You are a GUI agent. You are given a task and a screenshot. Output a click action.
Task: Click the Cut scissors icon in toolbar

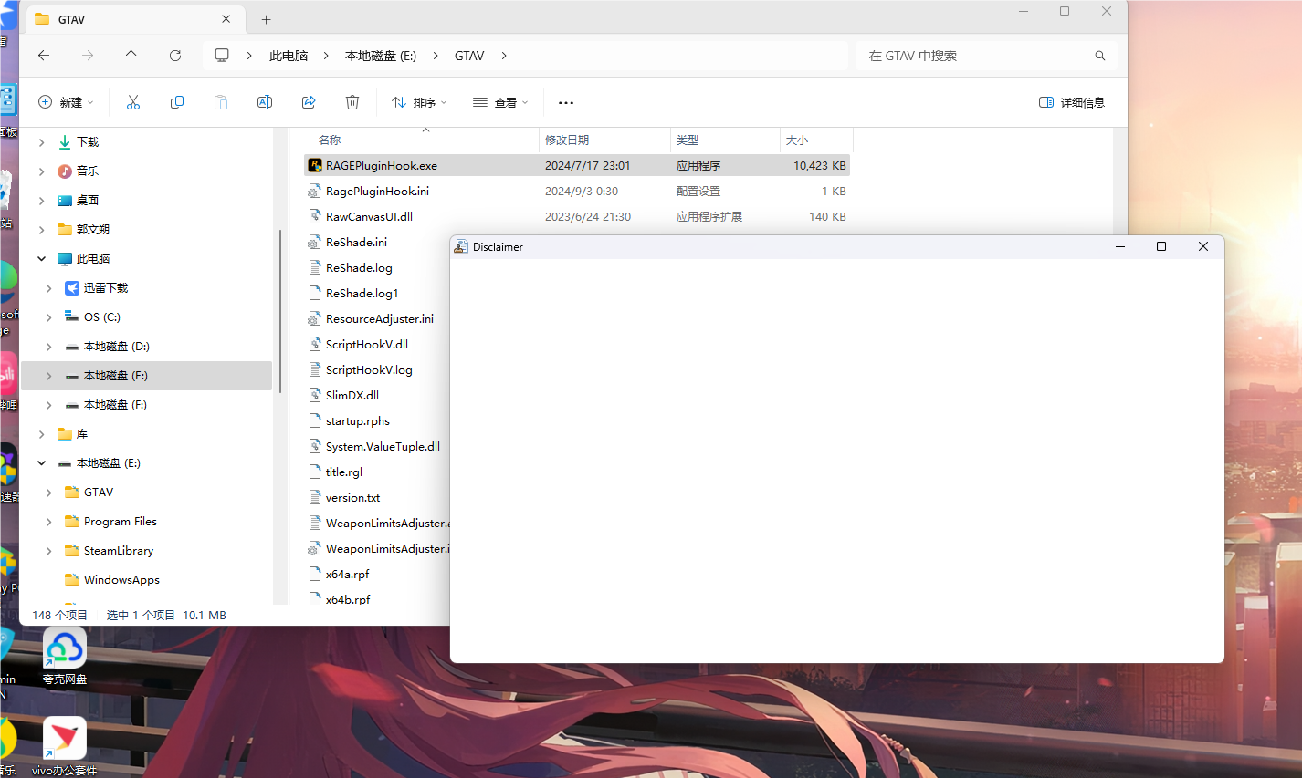point(133,102)
